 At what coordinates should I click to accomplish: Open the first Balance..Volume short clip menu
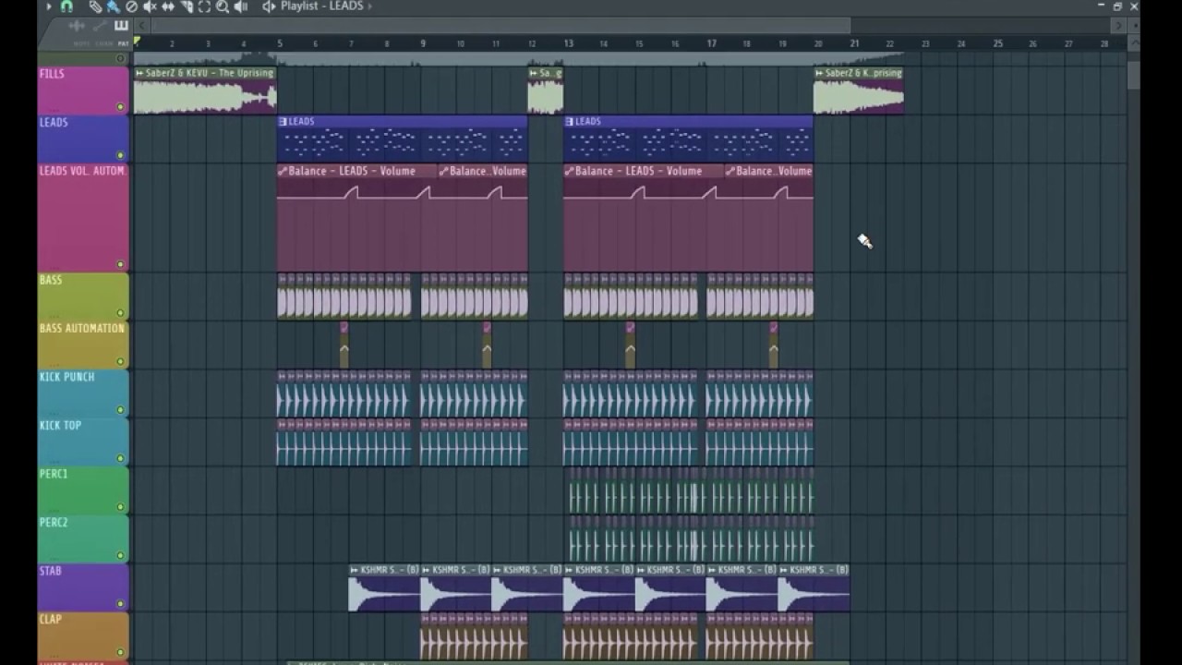coord(444,171)
